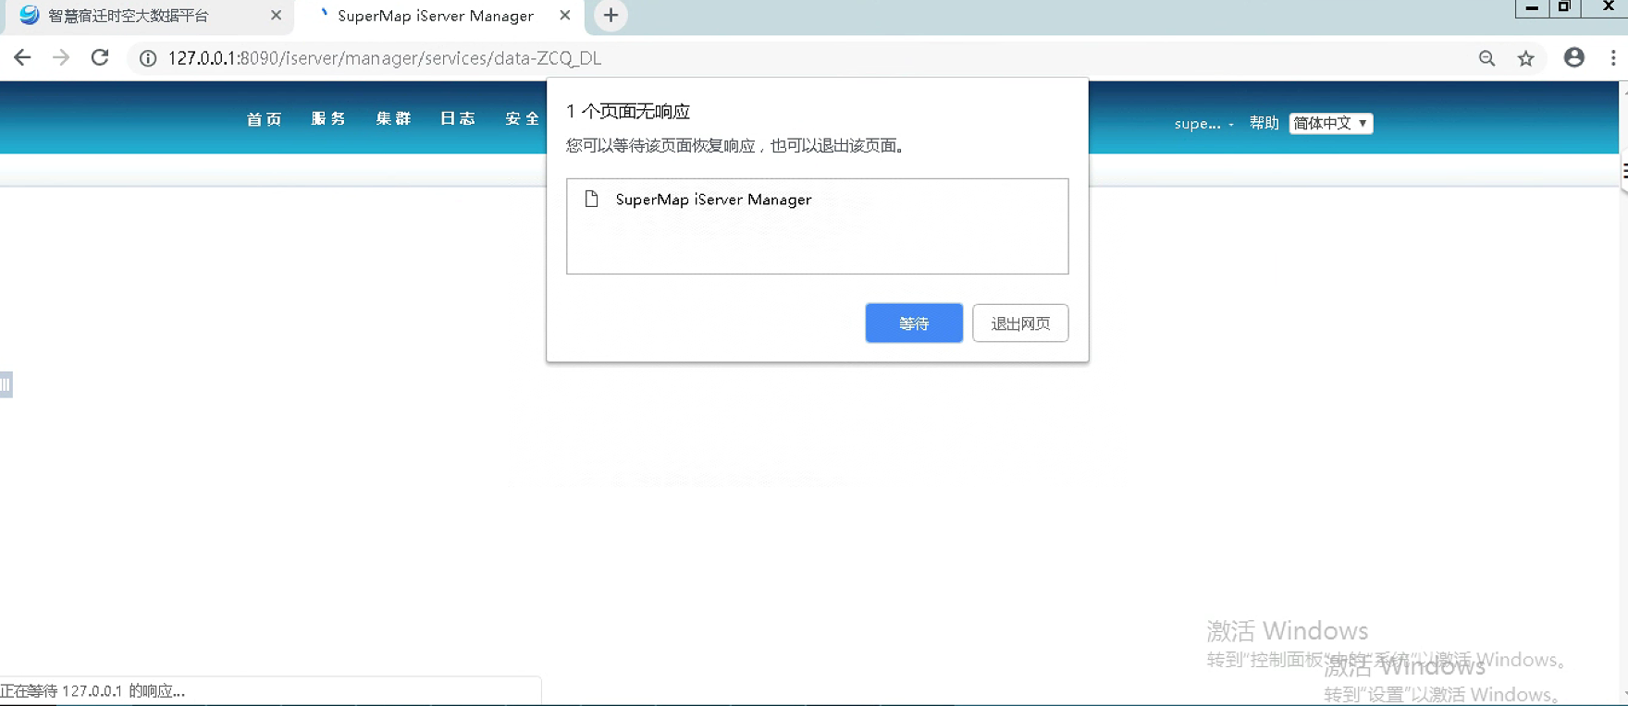Close the 智慧宿迁时空大数据平台 tab

(x=276, y=16)
